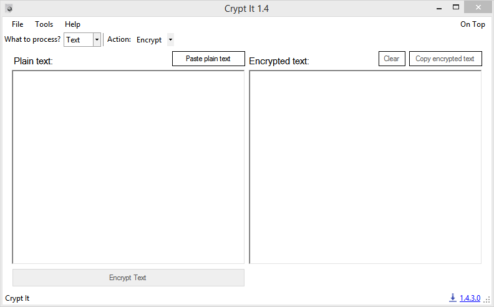
Task: Focus the Plain text input area
Action: (x=128, y=167)
